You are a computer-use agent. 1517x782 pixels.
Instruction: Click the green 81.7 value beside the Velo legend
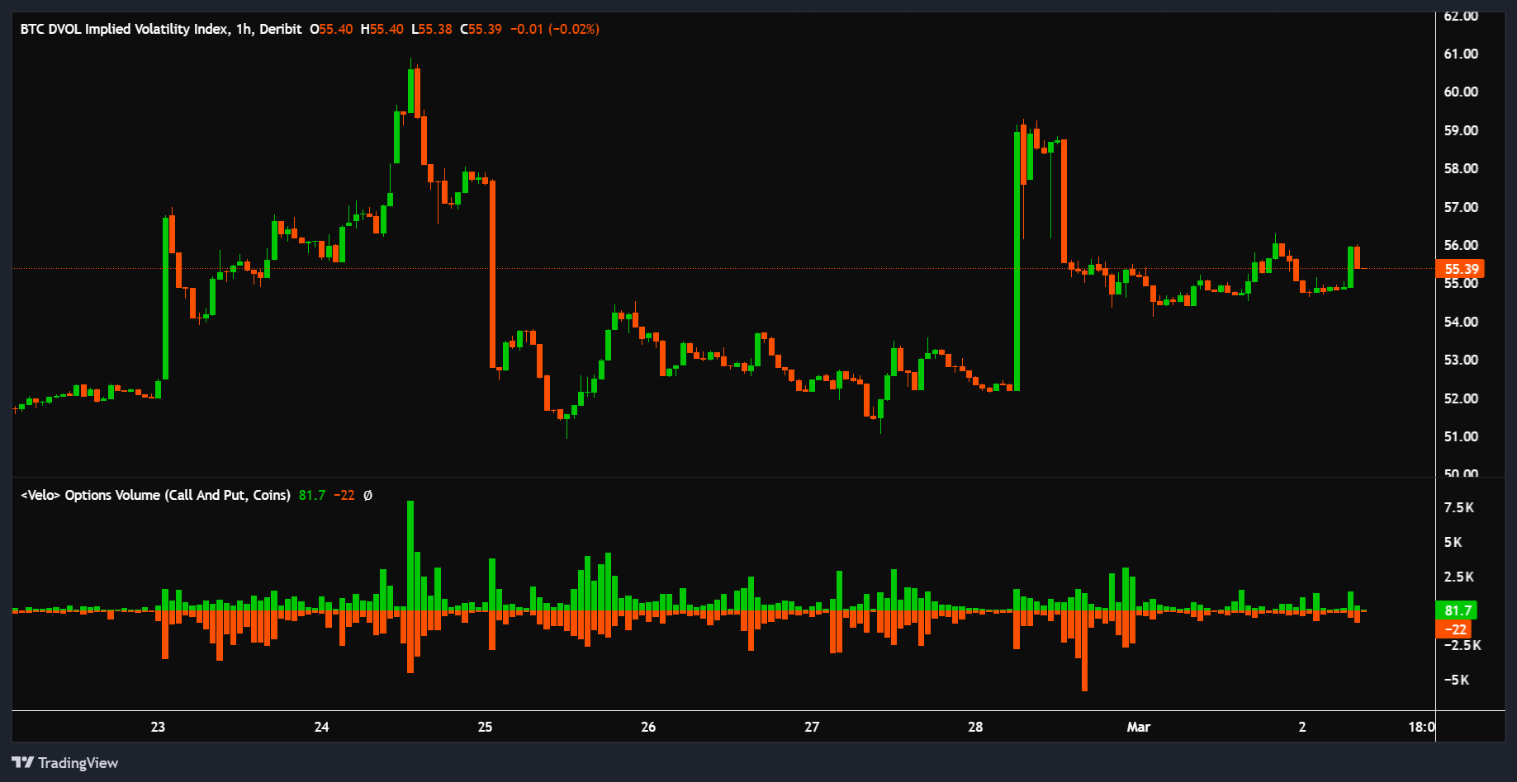tap(312, 495)
